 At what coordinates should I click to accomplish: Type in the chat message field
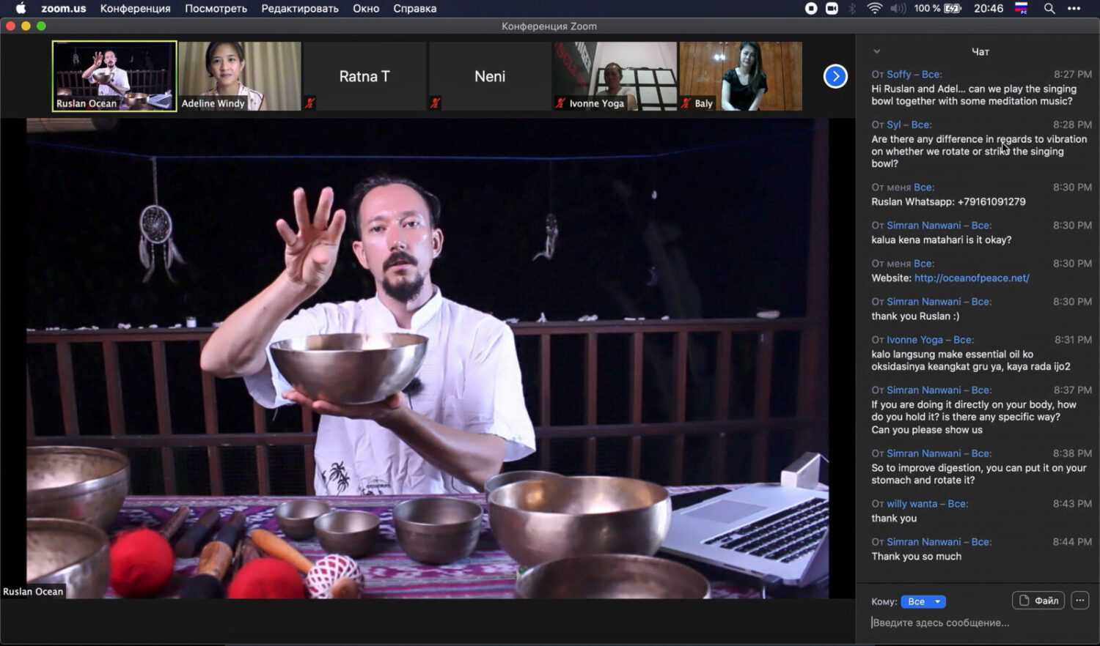tap(975, 623)
